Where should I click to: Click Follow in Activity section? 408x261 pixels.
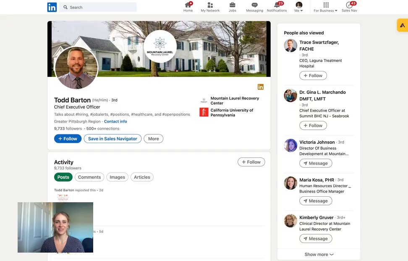(251, 162)
